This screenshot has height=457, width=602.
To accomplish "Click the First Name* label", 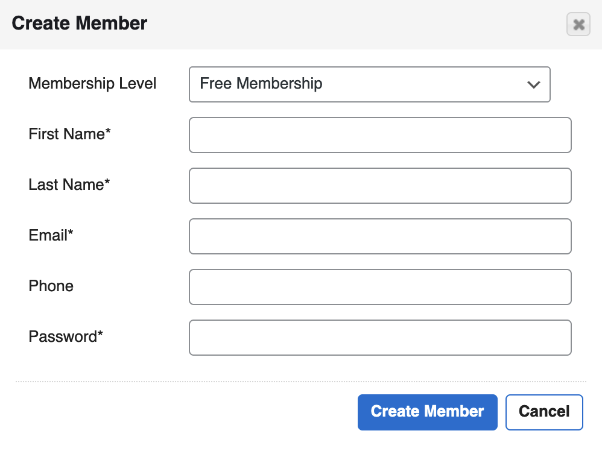I will (x=69, y=134).
